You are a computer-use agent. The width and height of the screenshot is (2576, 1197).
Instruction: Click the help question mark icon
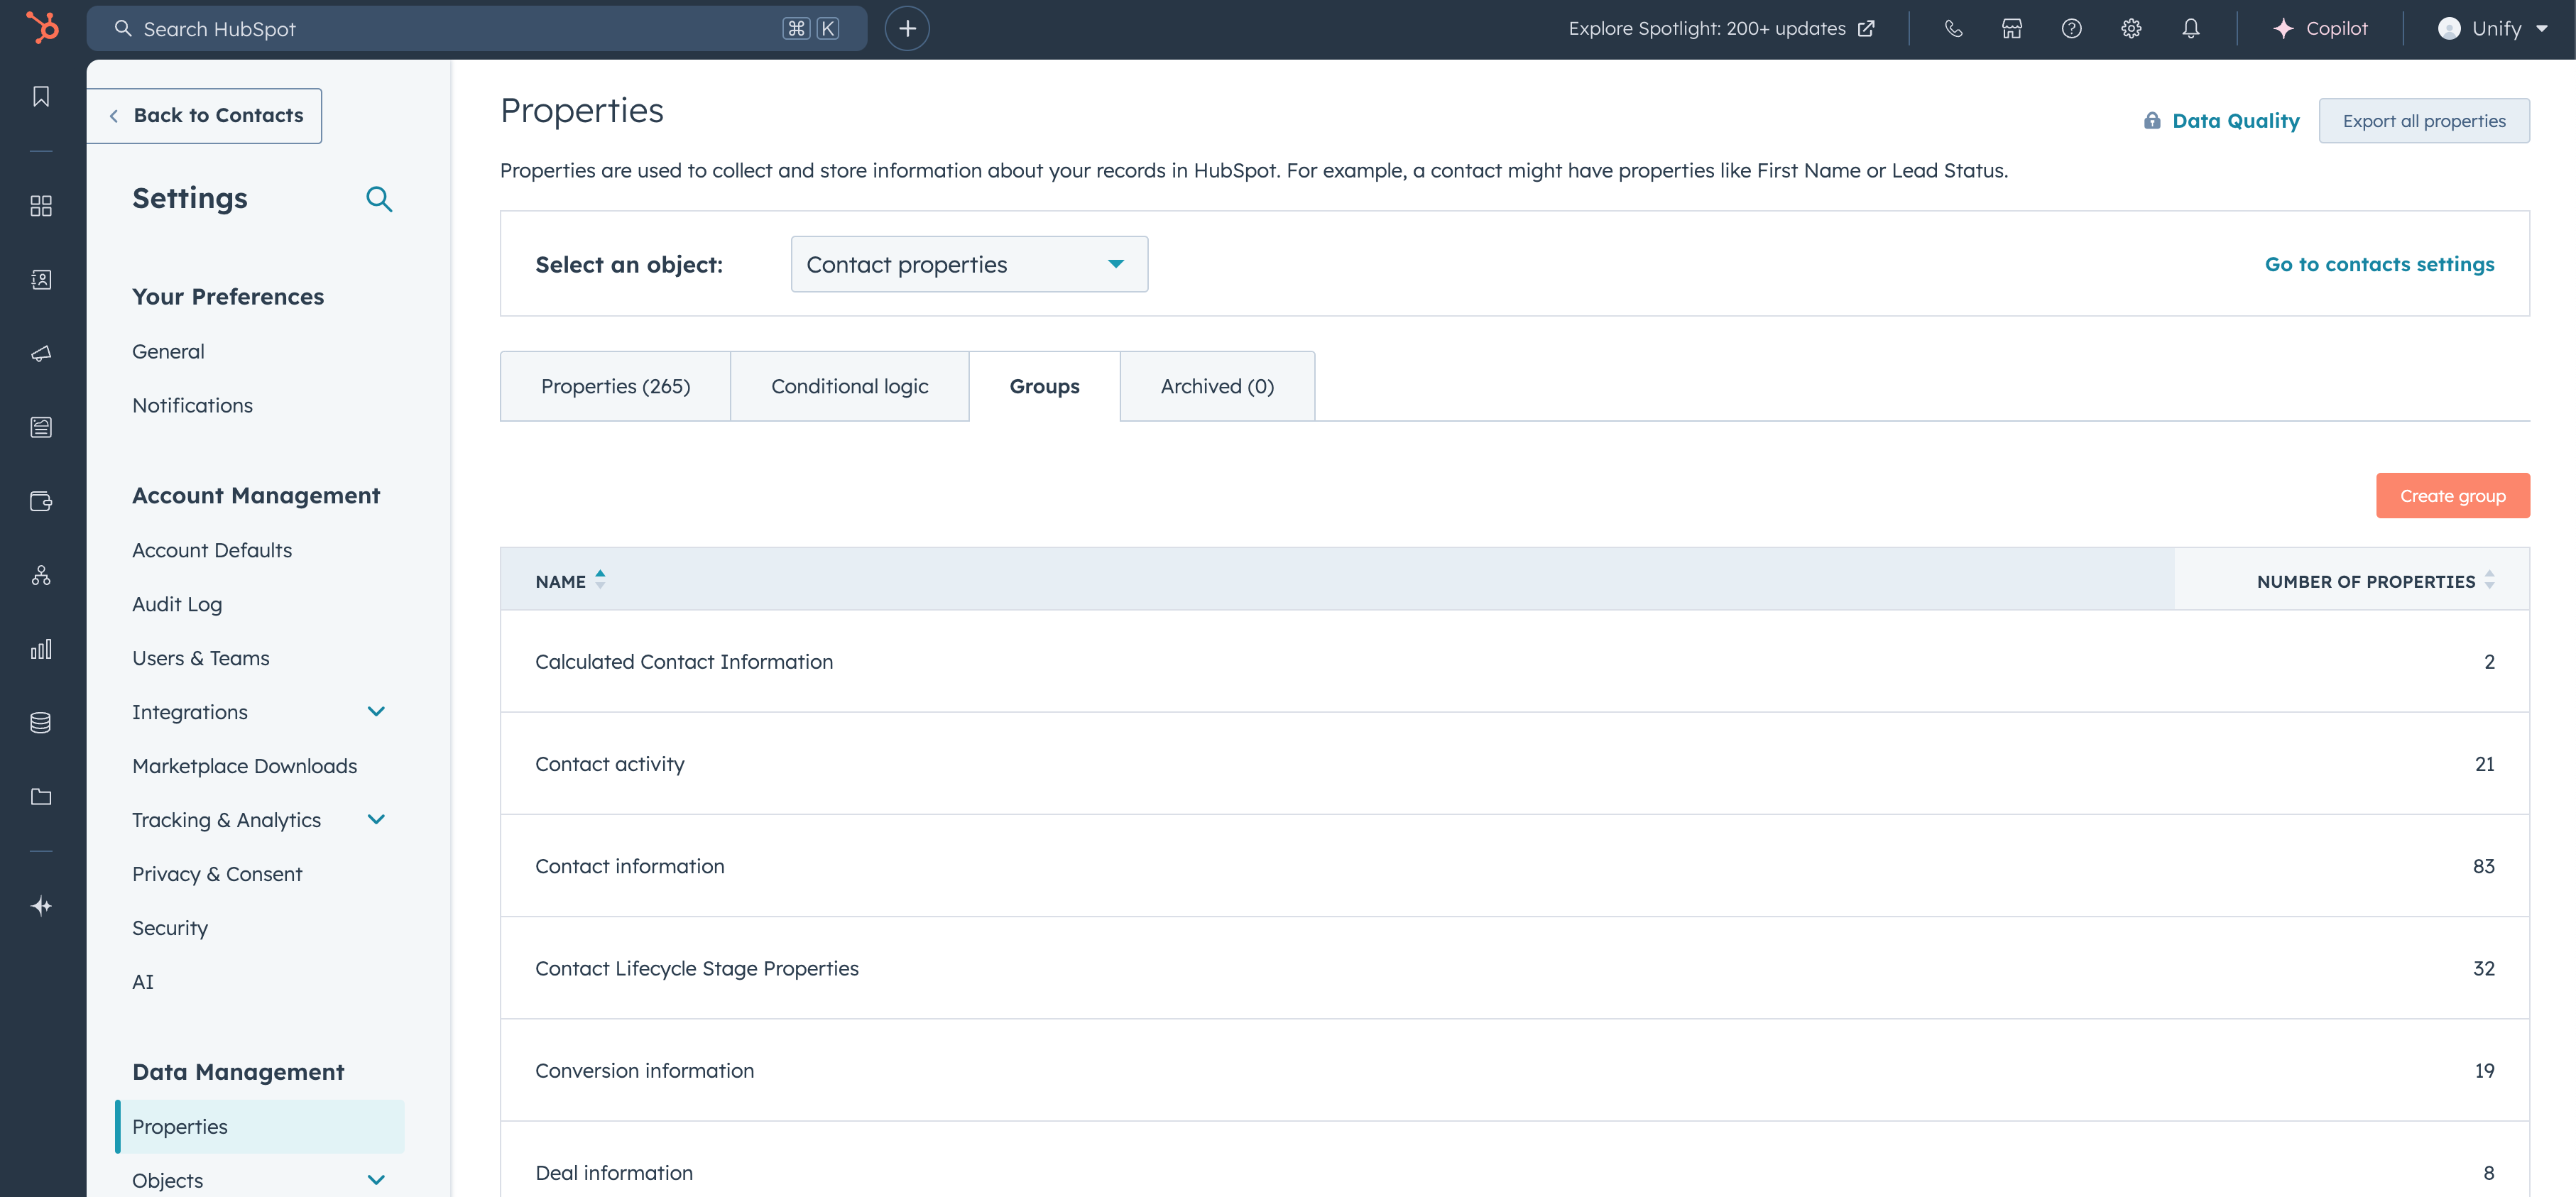click(x=2071, y=29)
